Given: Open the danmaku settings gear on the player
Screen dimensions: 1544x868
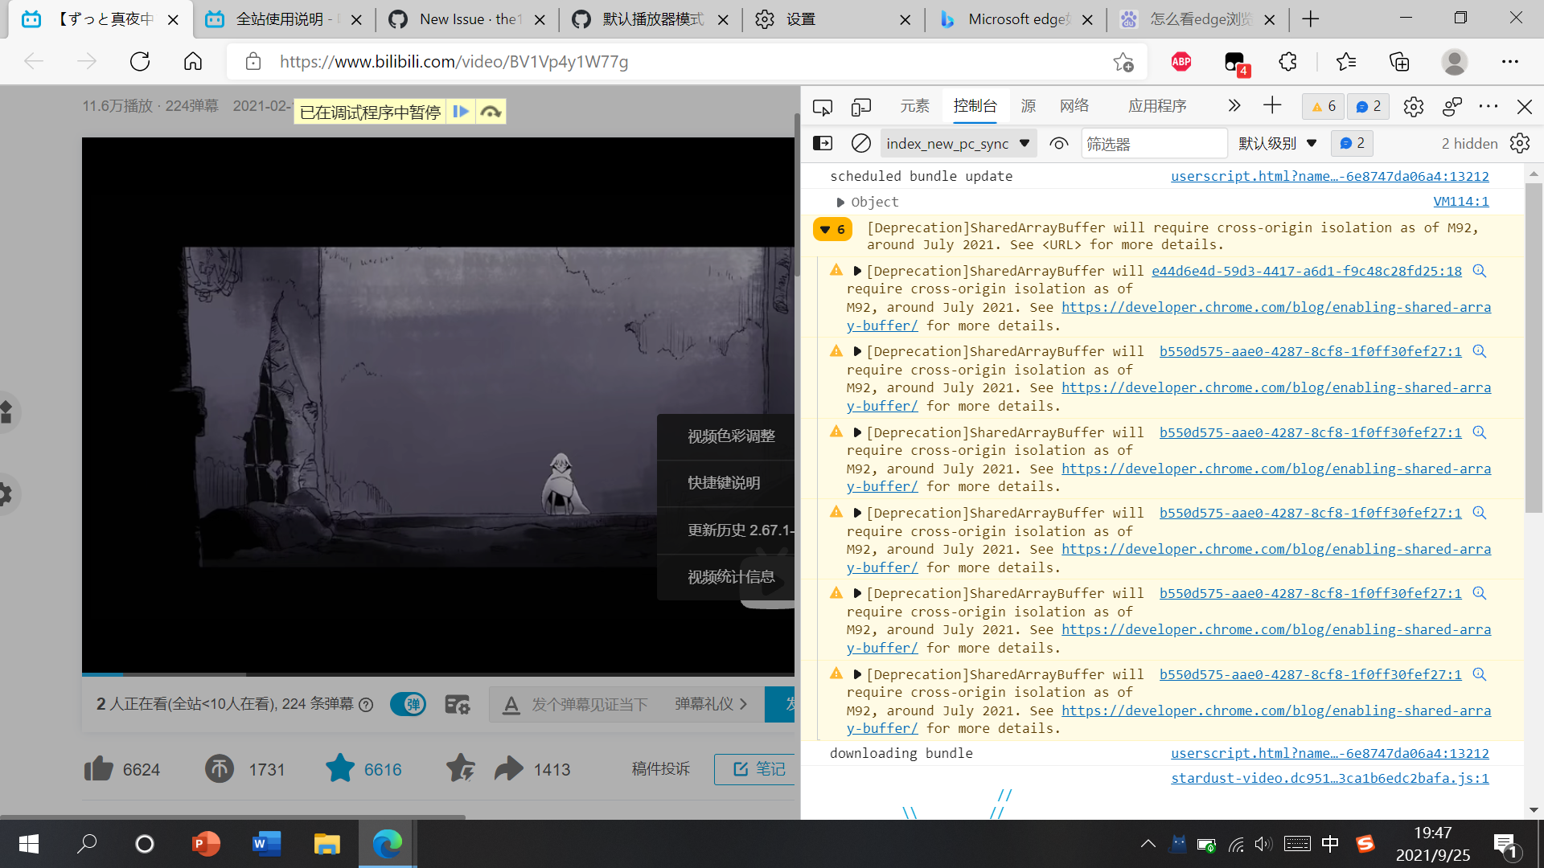Looking at the screenshot, I should pos(457,704).
